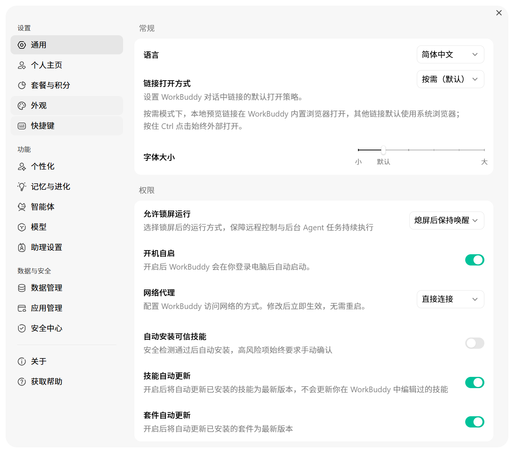The width and height of the screenshot is (514, 453).
Task: Click the 外观 palette icon
Action: point(22,106)
